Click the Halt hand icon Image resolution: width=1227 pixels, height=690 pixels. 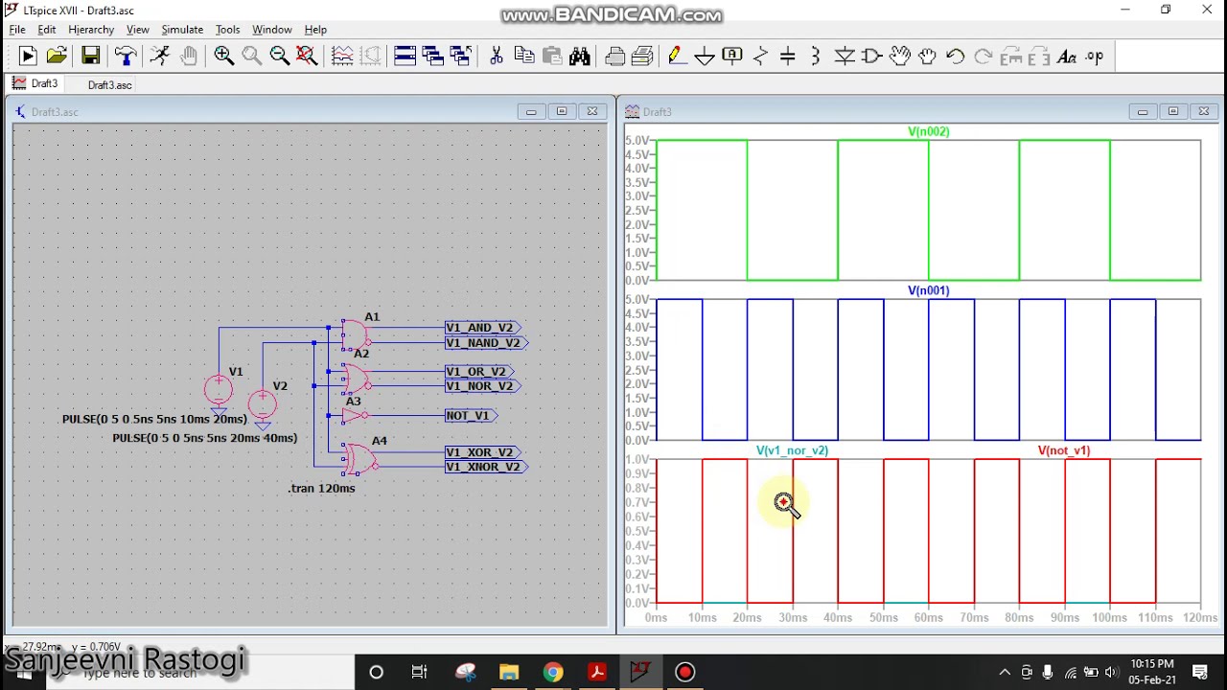pyautogui.click(x=189, y=57)
